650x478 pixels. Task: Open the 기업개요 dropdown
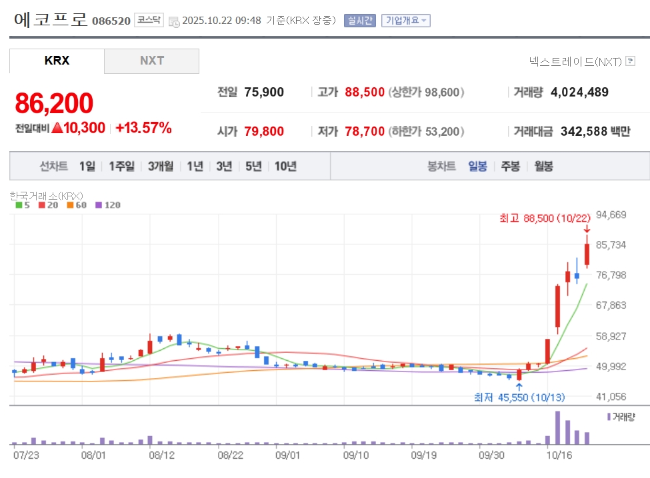[x=405, y=21]
